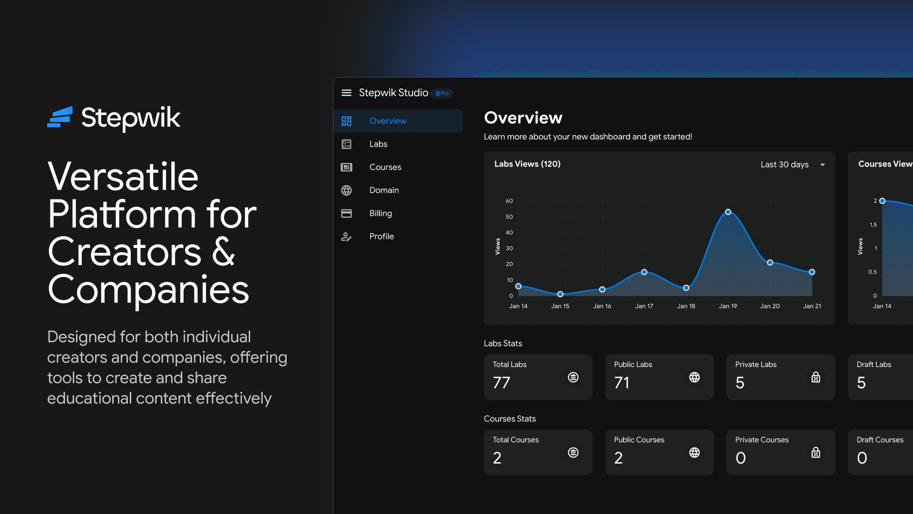Click the Public Labs 71 stat card
Screen dimensions: 913x514
659,377
